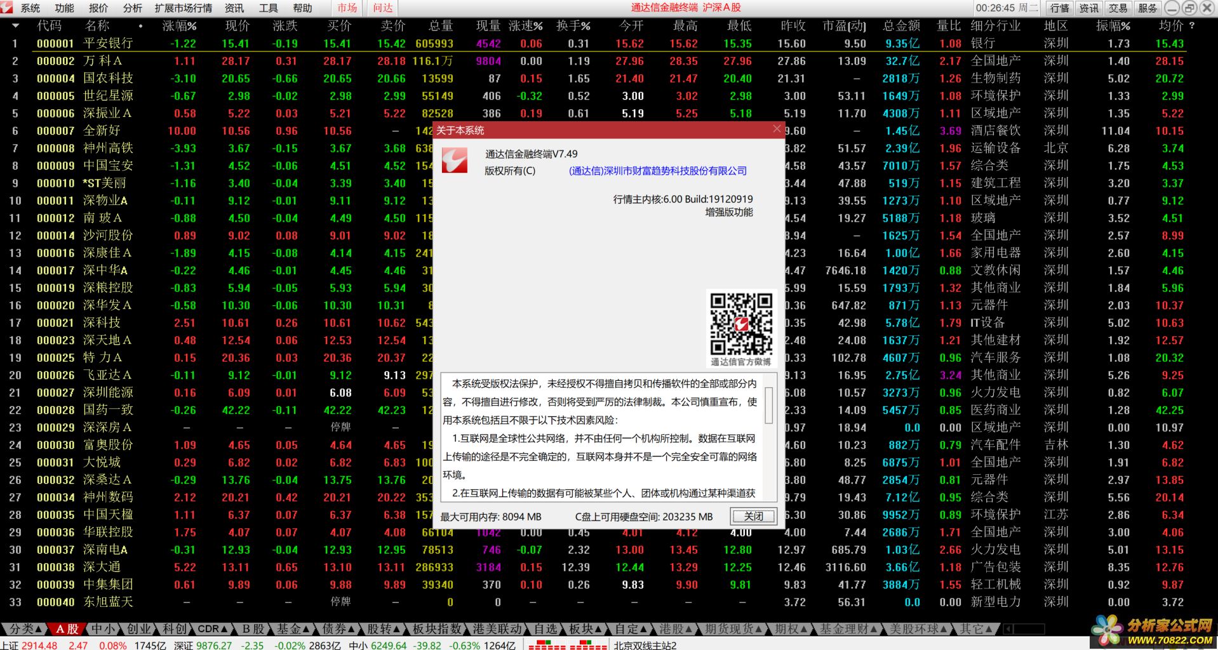Click the down-arrow icon left of 代码 header
Image resolution: width=1218 pixels, height=650 pixels.
(x=15, y=26)
